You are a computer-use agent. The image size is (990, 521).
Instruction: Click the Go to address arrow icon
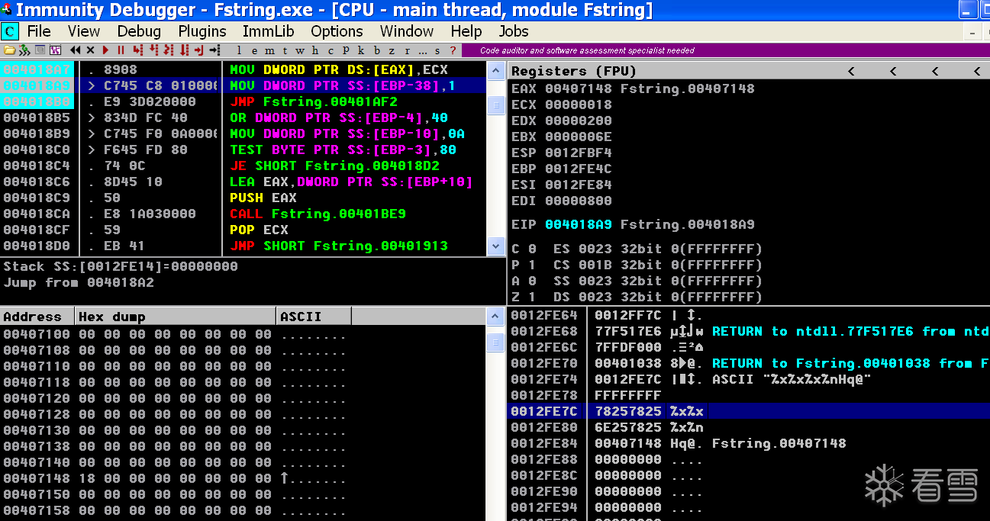pos(214,50)
